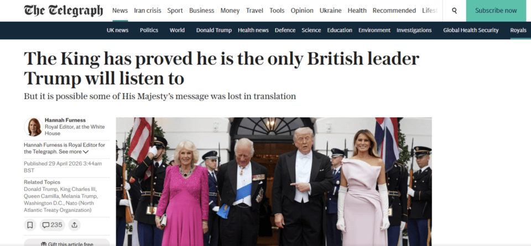Click the share arrow icon

click(75, 225)
